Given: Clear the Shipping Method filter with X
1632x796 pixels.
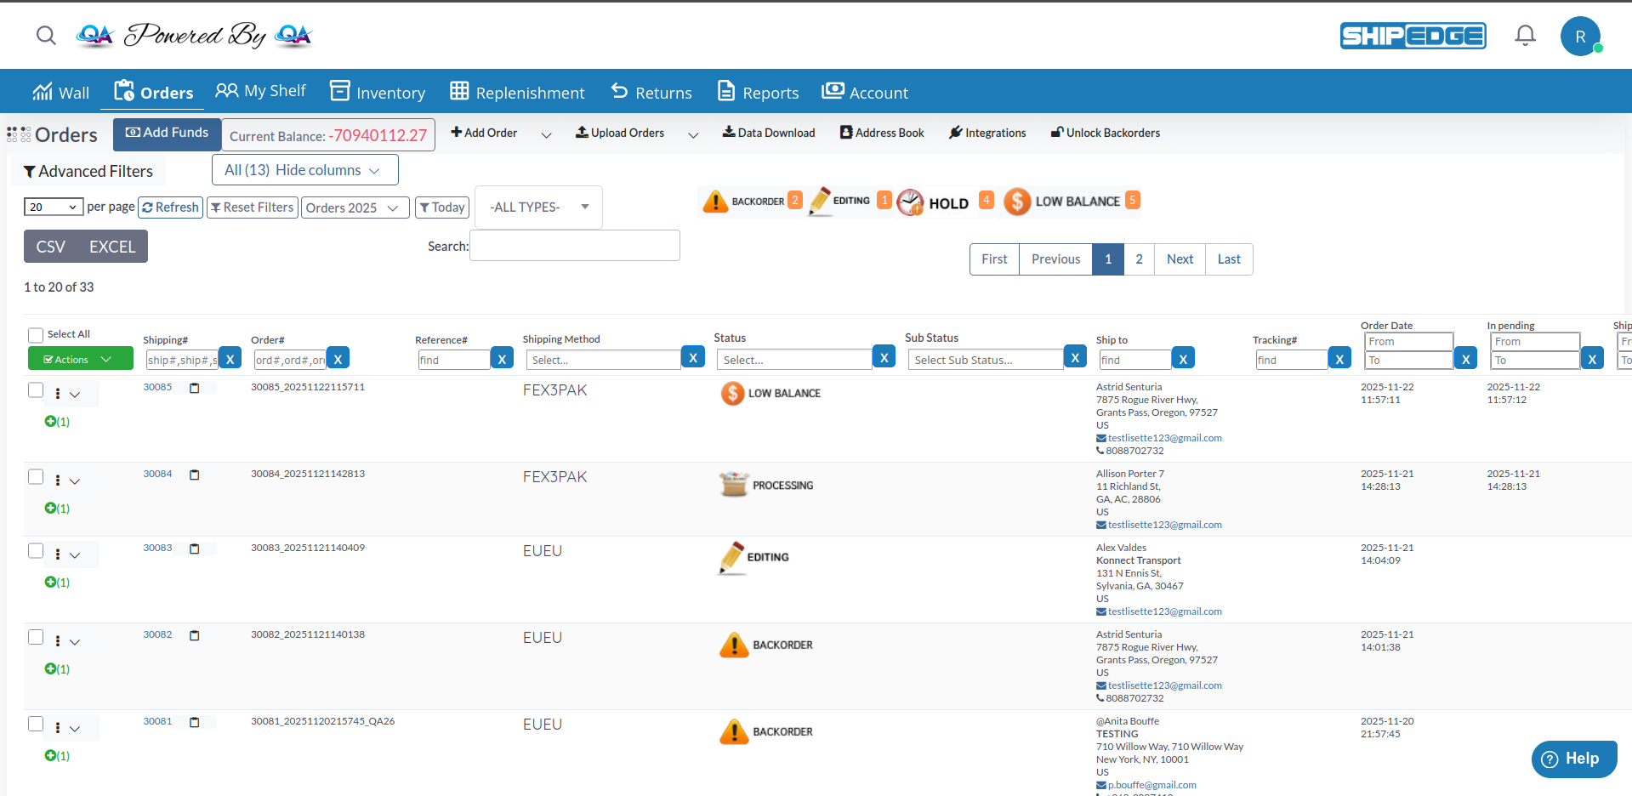Looking at the screenshot, I should pyautogui.click(x=693, y=358).
